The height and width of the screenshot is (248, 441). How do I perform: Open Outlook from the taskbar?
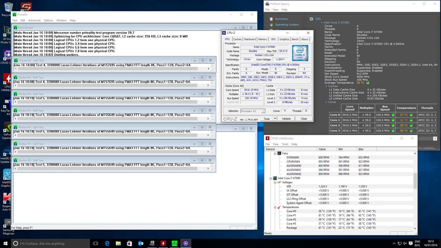141,243
